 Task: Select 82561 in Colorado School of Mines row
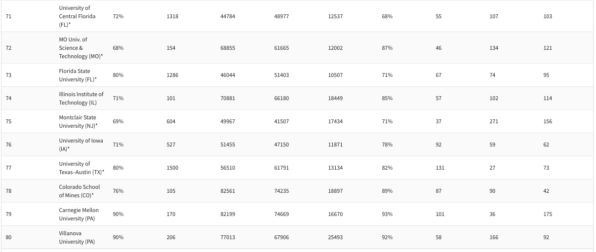click(228, 191)
